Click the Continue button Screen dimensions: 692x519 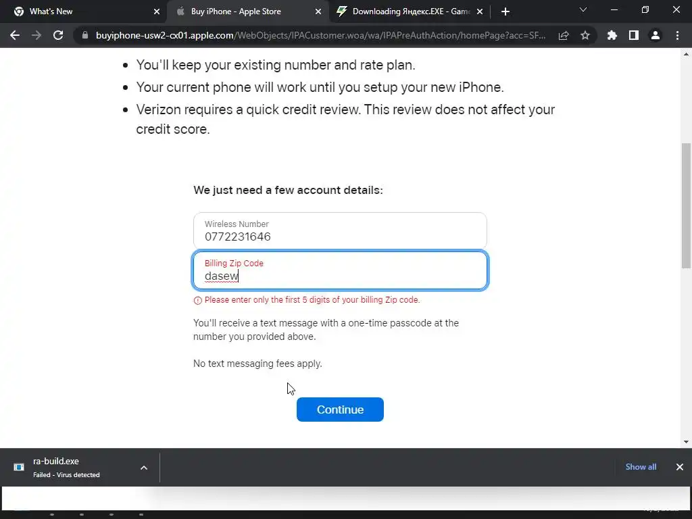340,410
